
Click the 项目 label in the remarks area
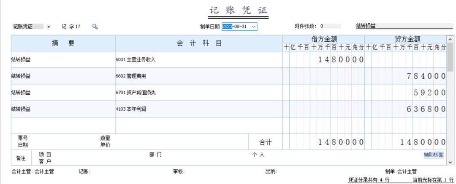(45, 155)
